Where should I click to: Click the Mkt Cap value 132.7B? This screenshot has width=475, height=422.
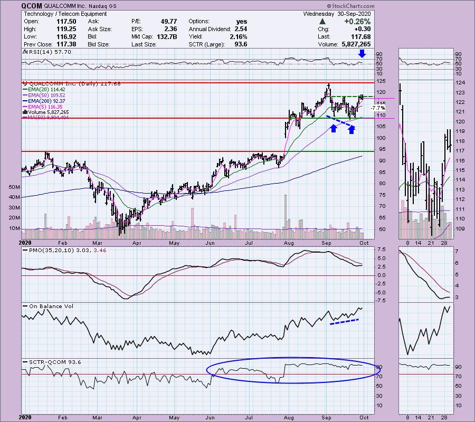[167, 36]
